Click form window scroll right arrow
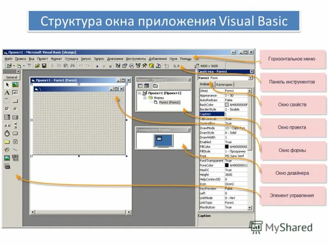The image size is (328, 246). [129, 212]
